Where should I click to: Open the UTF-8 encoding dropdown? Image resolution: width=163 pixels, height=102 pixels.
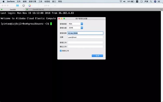click(x=47, y=5)
